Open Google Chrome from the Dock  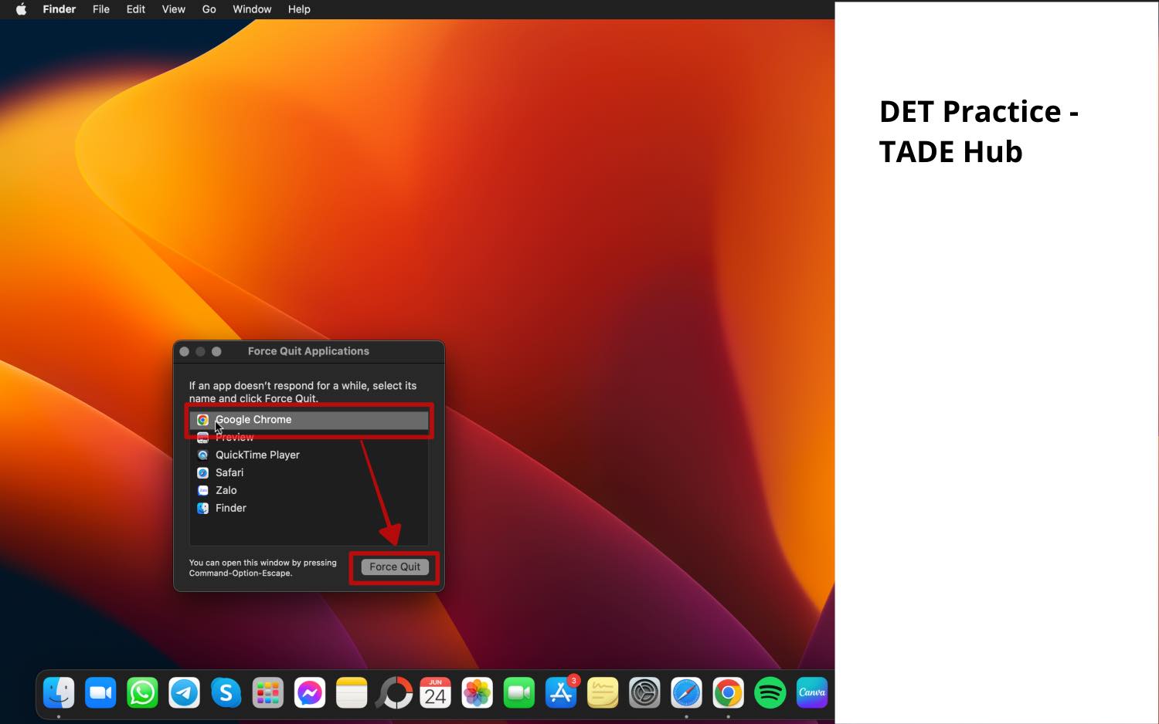[728, 692]
